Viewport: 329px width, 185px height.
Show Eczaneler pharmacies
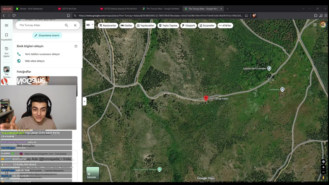pyautogui.click(x=207, y=25)
